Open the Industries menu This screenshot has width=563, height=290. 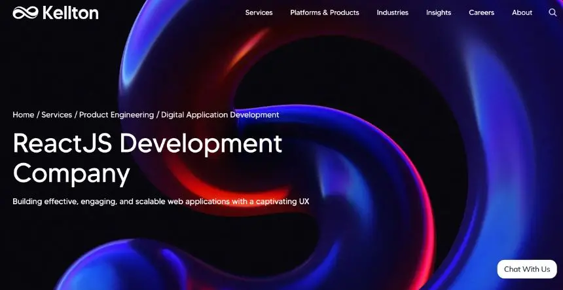pos(392,12)
